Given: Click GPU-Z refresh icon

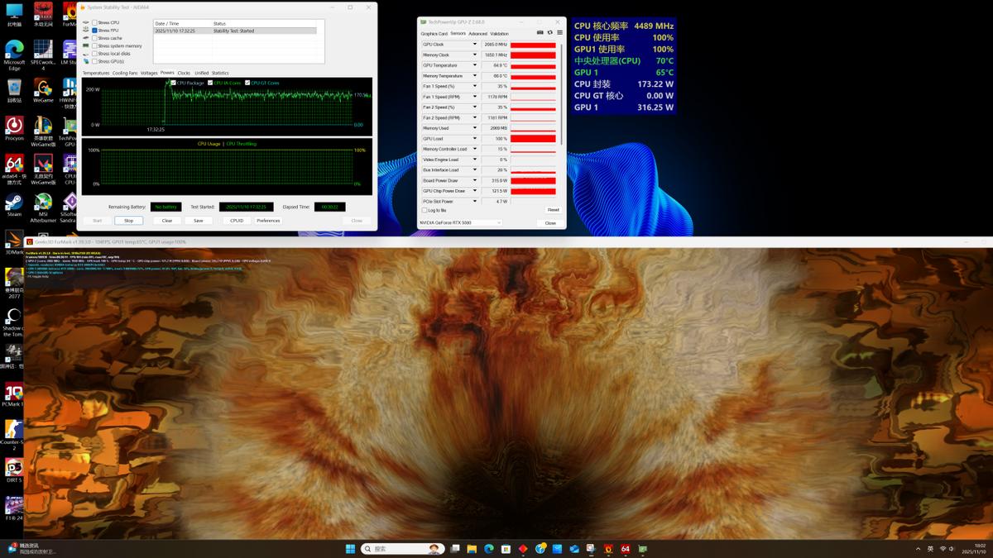Looking at the screenshot, I should pyautogui.click(x=549, y=33).
